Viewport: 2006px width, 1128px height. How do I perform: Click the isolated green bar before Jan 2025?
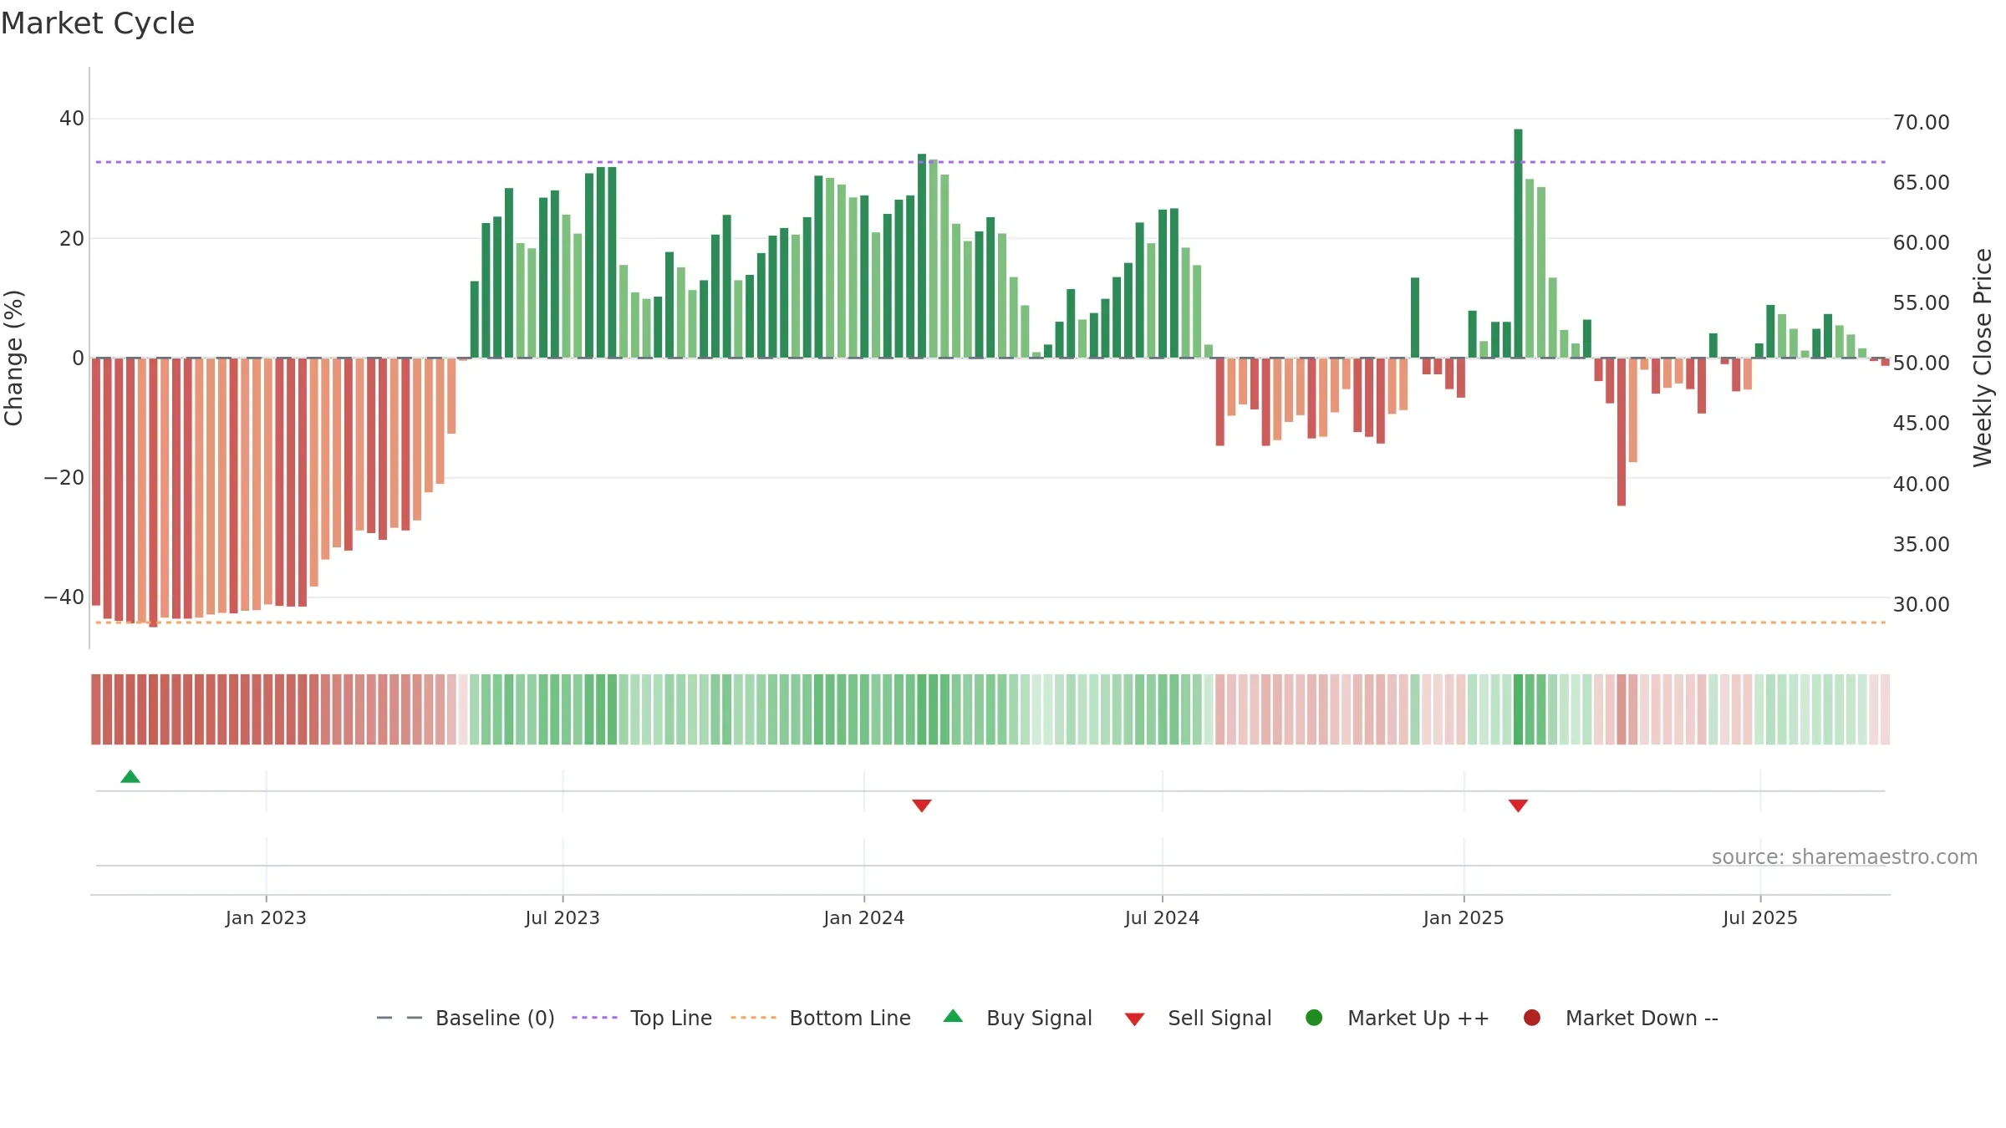tap(1415, 318)
